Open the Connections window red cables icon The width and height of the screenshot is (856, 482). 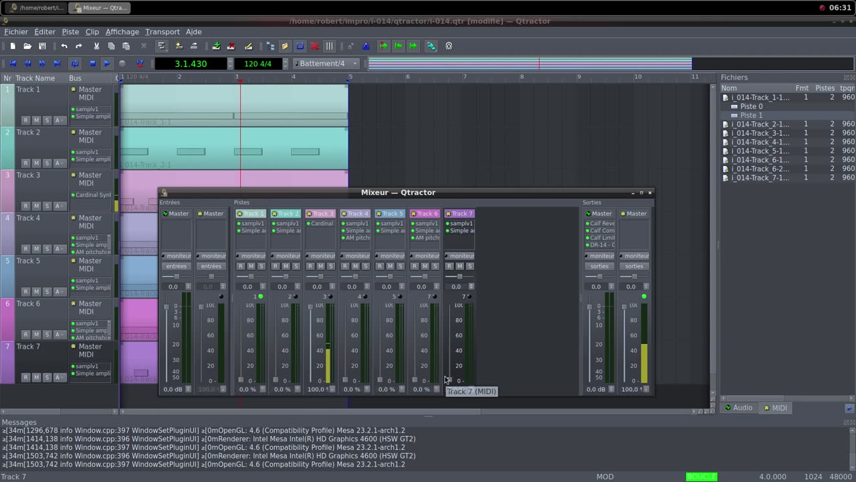[314, 46]
